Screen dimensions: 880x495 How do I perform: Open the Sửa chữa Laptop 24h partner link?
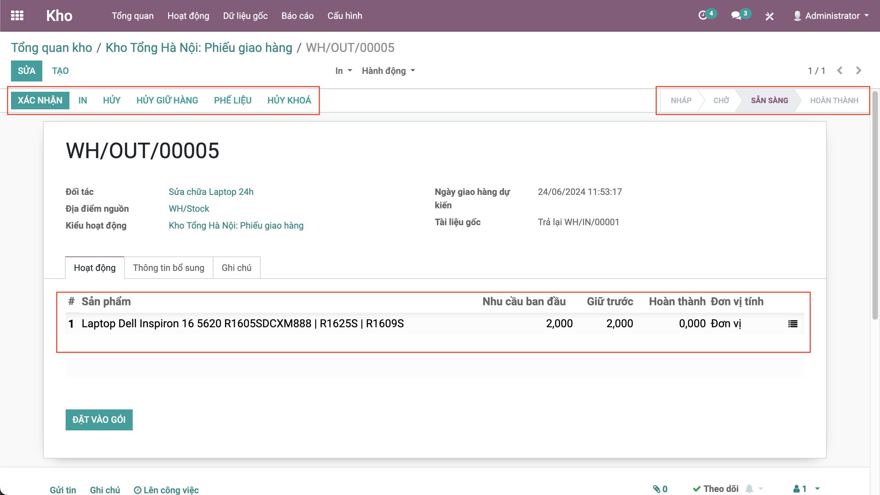pyautogui.click(x=211, y=192)
